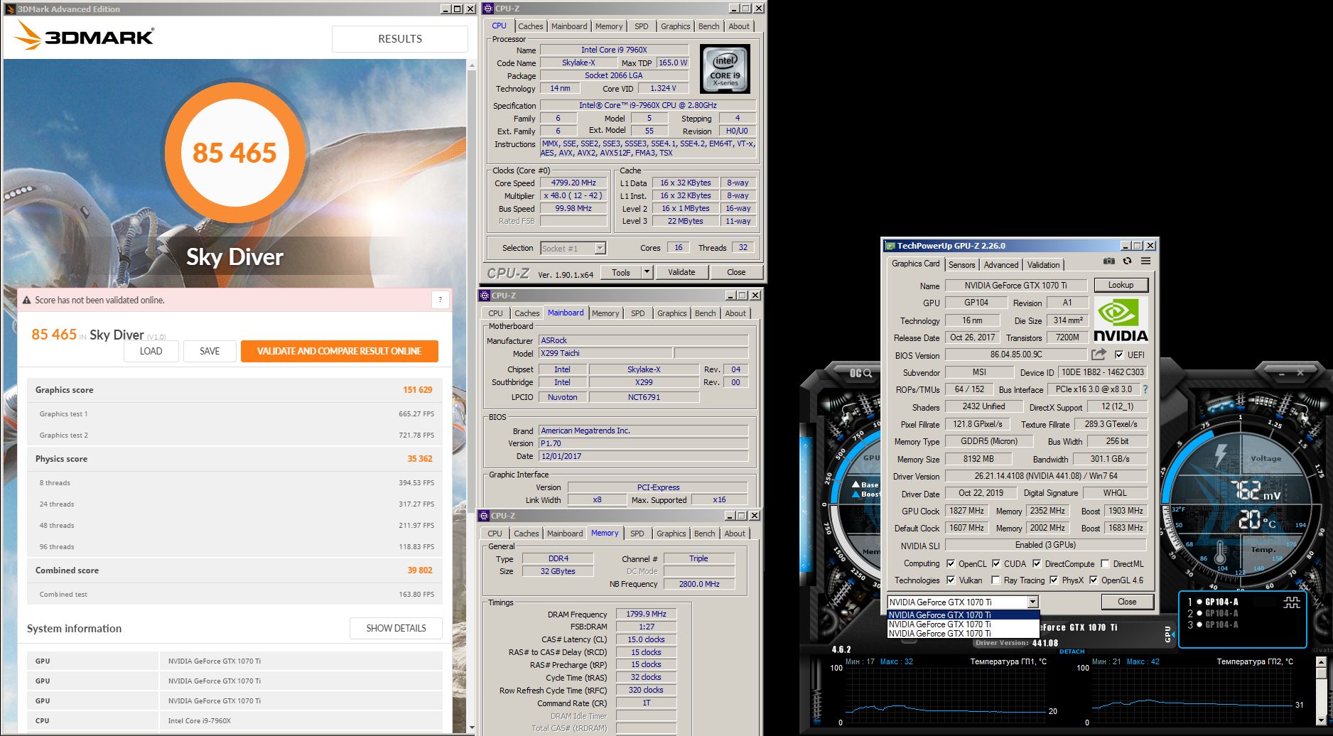The height and width of the screenshot is (736, 1333).
Task: Take a GPU-Z screenshot with camera icon
Action: tap(1108, 261)
